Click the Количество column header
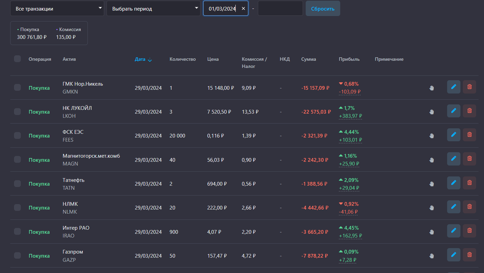Viewport: 484px width, 273px height. [x=183, y=59]
